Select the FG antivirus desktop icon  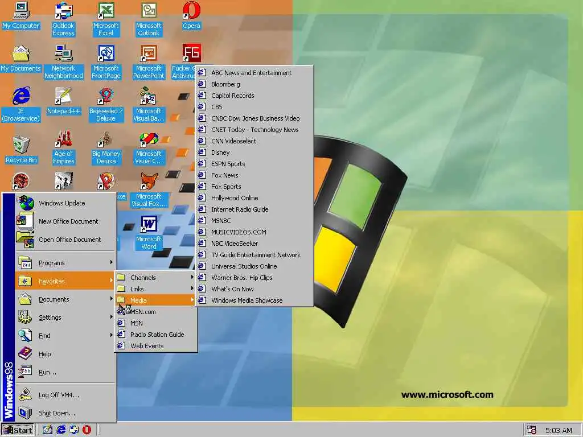(x=191, y=53)
